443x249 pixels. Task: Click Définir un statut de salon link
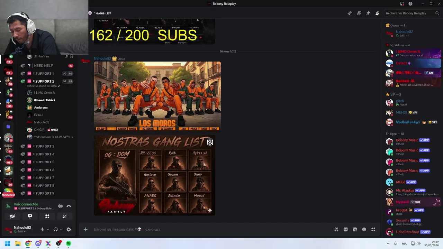tap(43, 86)
